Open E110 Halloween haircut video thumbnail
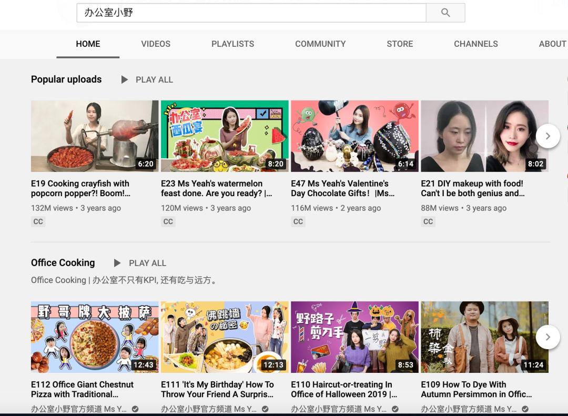Image resolution: width=568 pixels, height=416 pixels. click(x=354, y=337)
